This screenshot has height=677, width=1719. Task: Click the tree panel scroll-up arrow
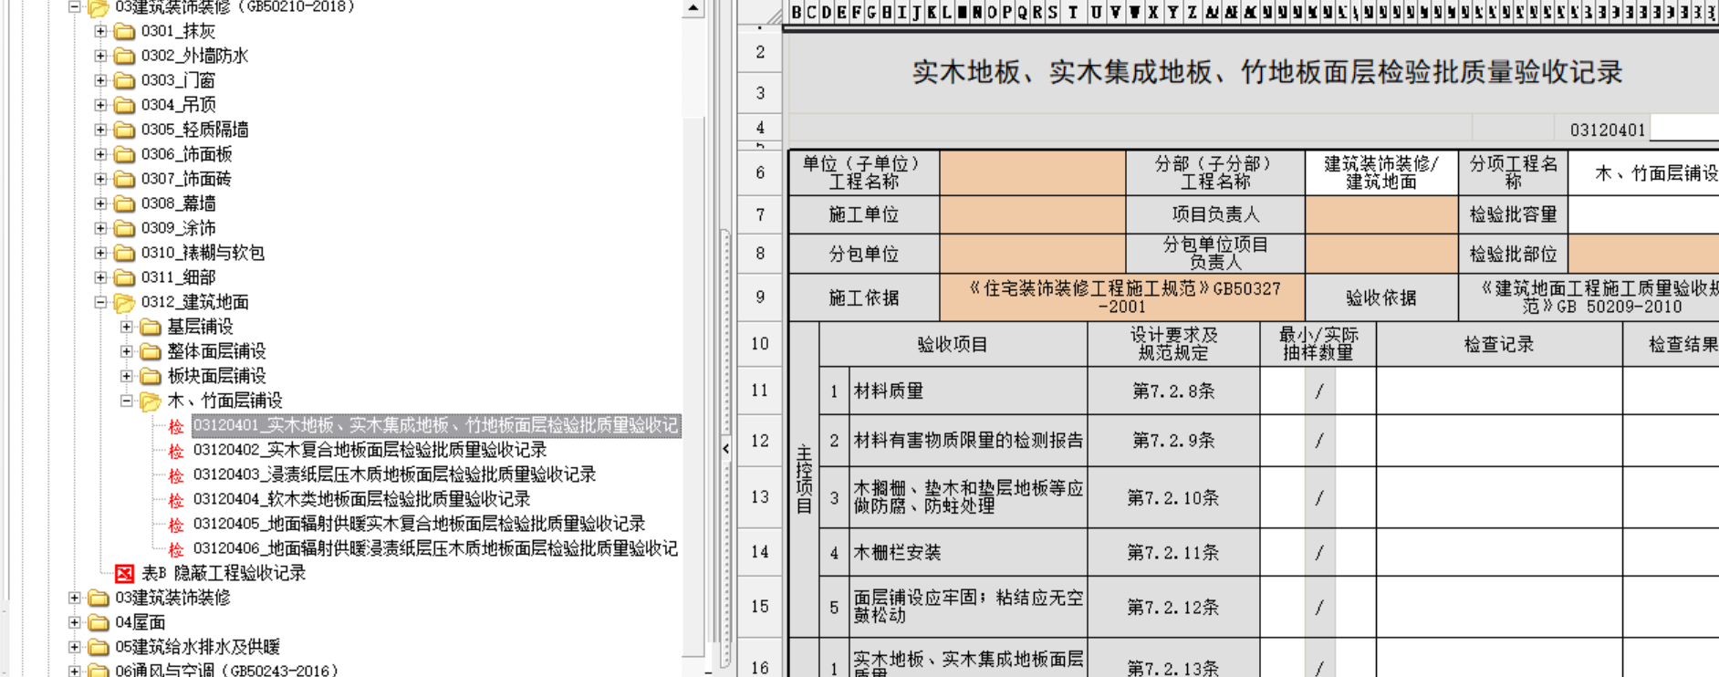click(693, 8)
